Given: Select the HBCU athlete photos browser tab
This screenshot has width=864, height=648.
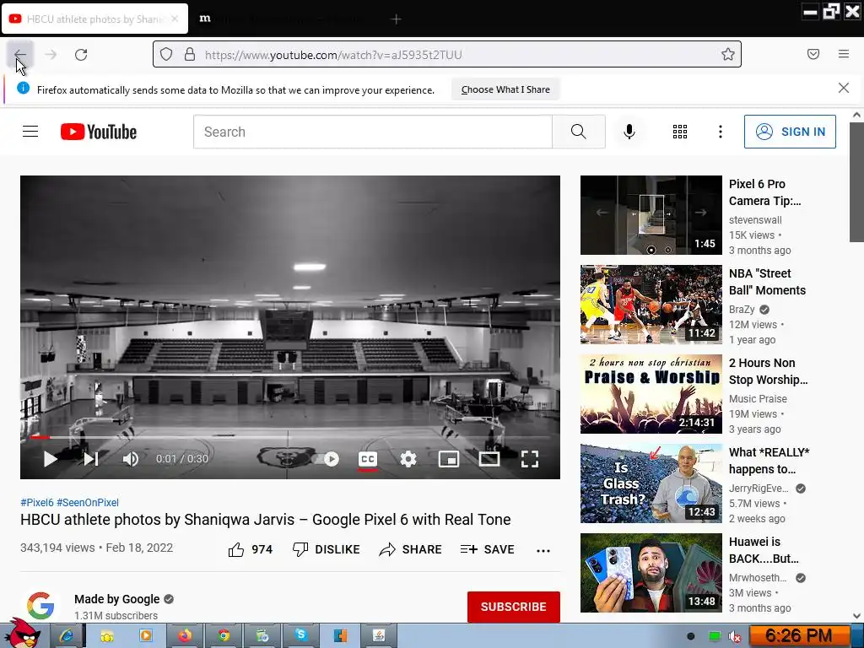Looking at the screenshot, I should coord(94,19).
